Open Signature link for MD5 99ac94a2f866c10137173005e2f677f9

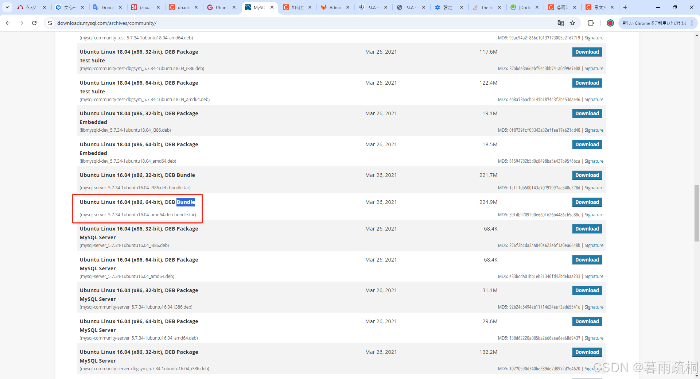pos(594,38)
